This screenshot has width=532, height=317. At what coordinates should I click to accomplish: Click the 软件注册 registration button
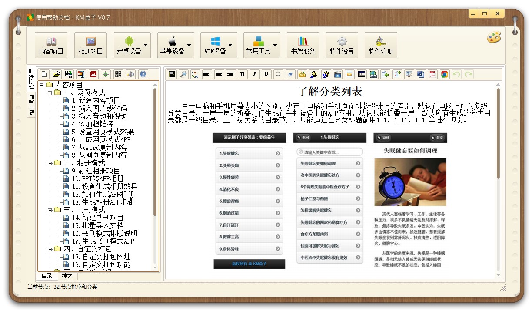click(381, 45)
